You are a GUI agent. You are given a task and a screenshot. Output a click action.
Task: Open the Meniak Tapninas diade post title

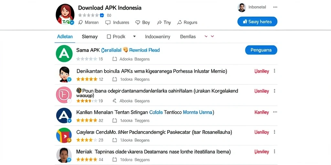tap(154, 152)
